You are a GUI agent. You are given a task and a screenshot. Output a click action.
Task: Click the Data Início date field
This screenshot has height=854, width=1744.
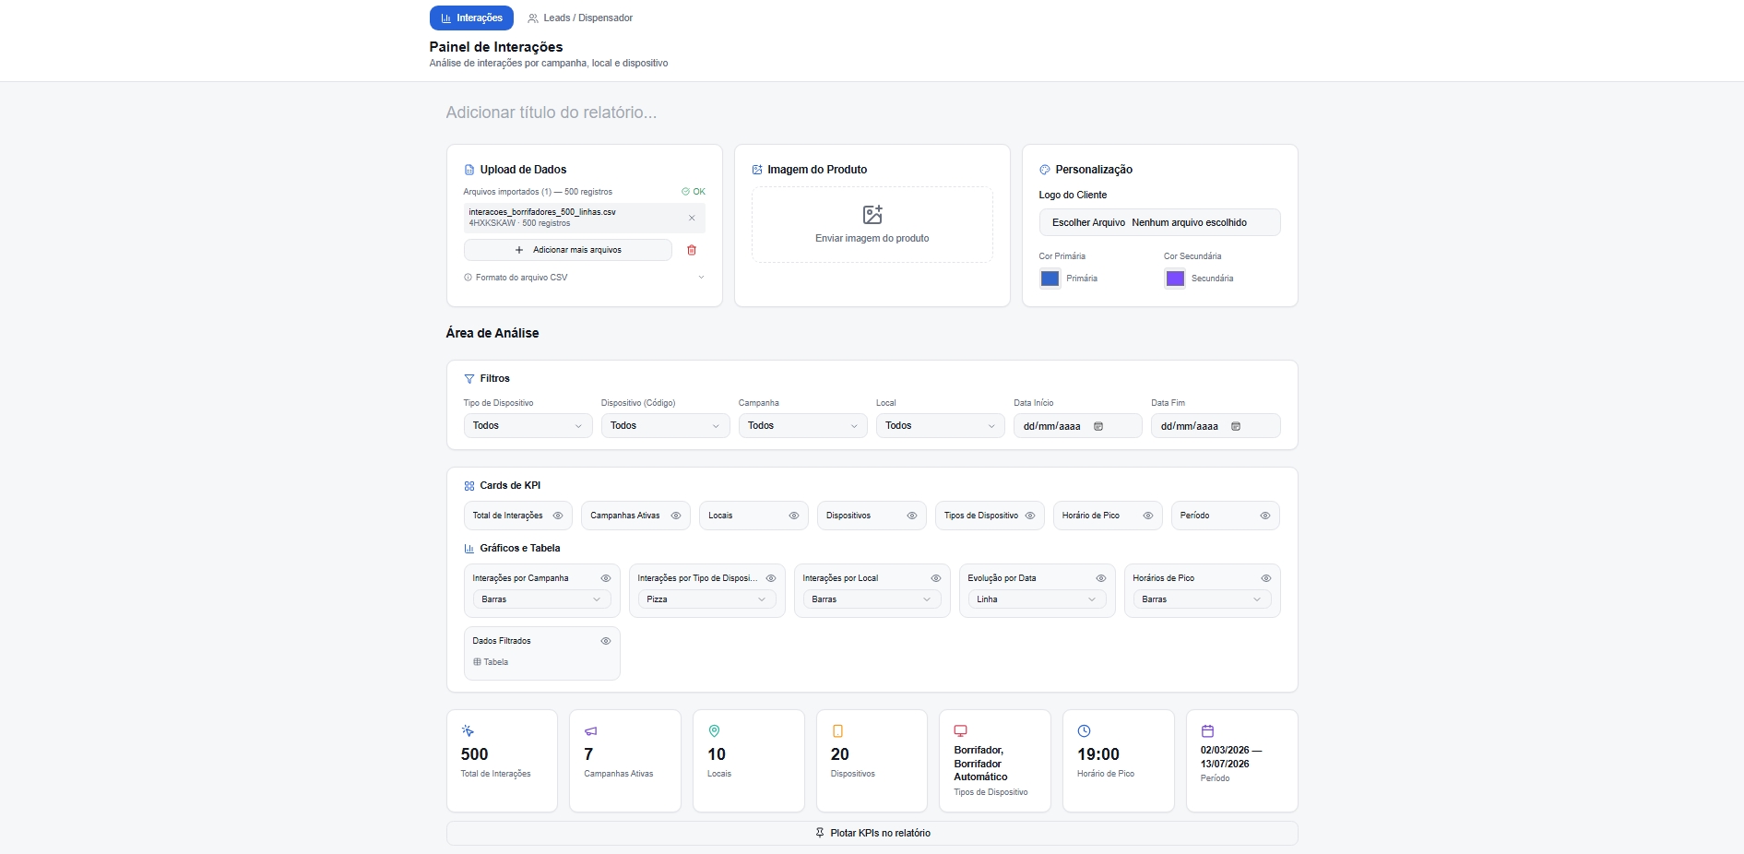tap(1077, 426)
